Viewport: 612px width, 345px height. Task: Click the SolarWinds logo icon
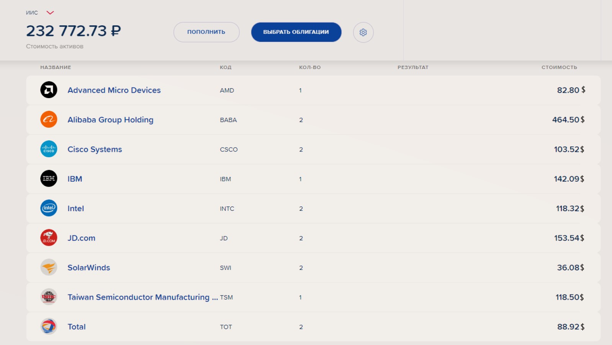[x=49, y=268]
